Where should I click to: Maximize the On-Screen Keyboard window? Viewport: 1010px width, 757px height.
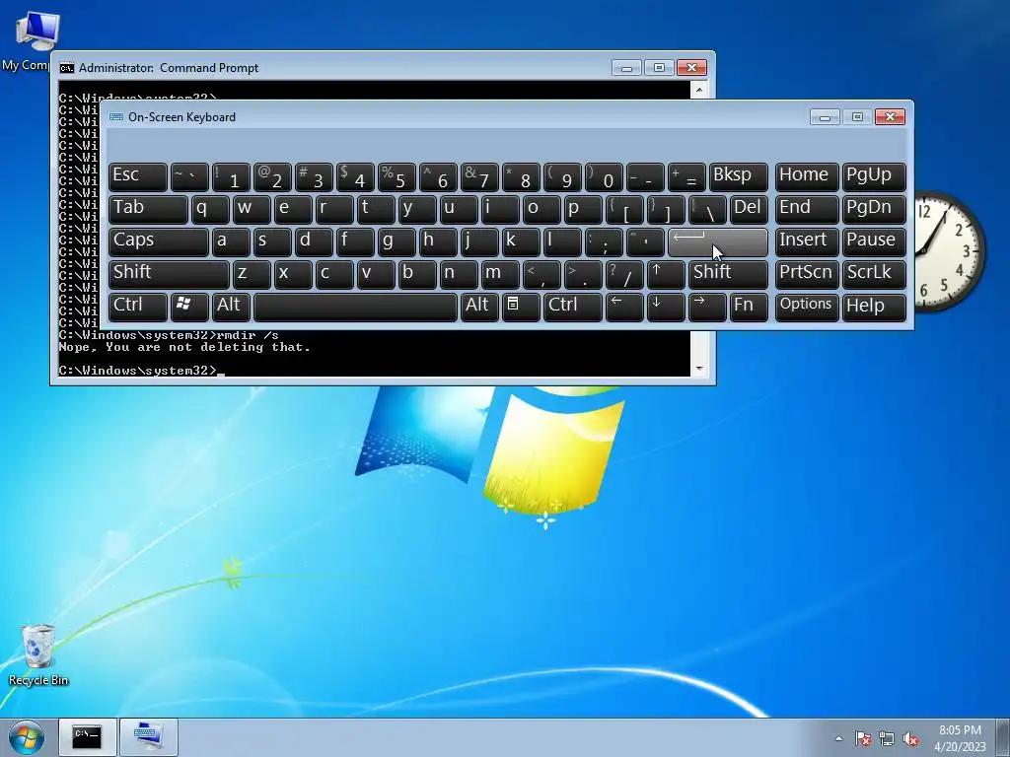(x=857, y=117)
